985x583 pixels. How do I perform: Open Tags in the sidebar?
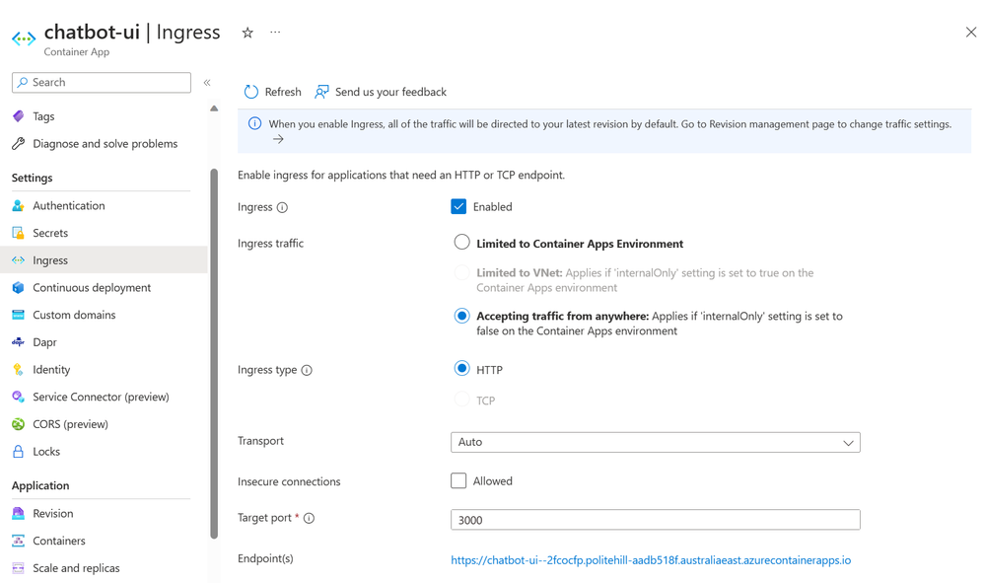point(43,116)
